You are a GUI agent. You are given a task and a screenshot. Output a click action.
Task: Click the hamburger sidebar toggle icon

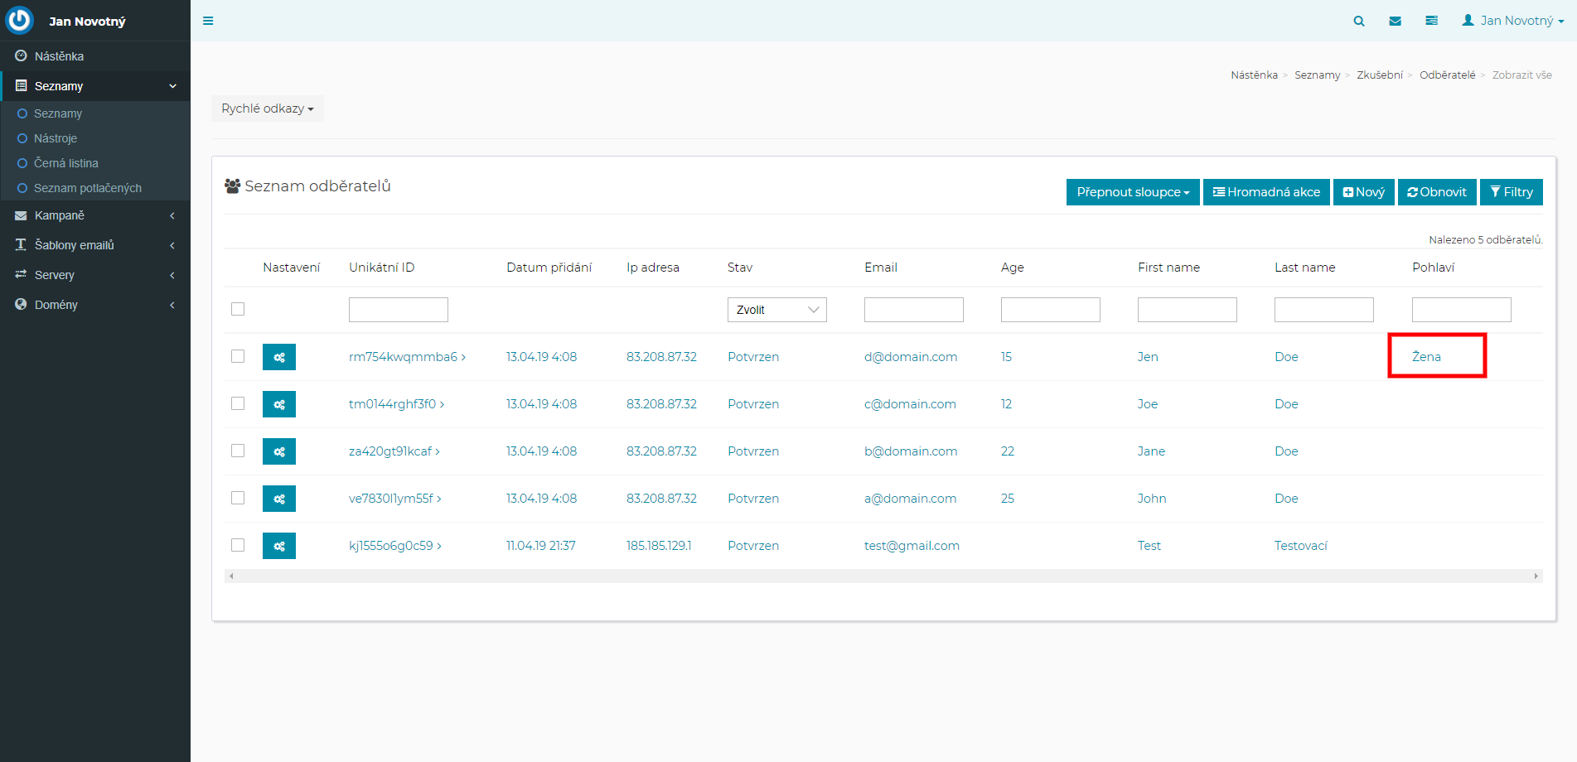[208, 21]
